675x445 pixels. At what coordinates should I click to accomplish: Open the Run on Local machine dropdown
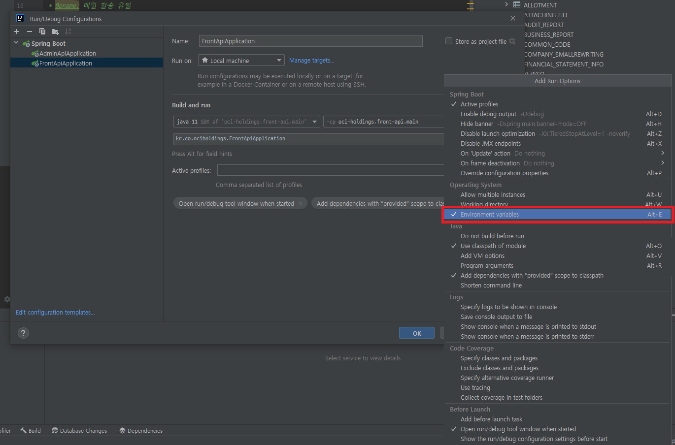[x=241, y=61]
